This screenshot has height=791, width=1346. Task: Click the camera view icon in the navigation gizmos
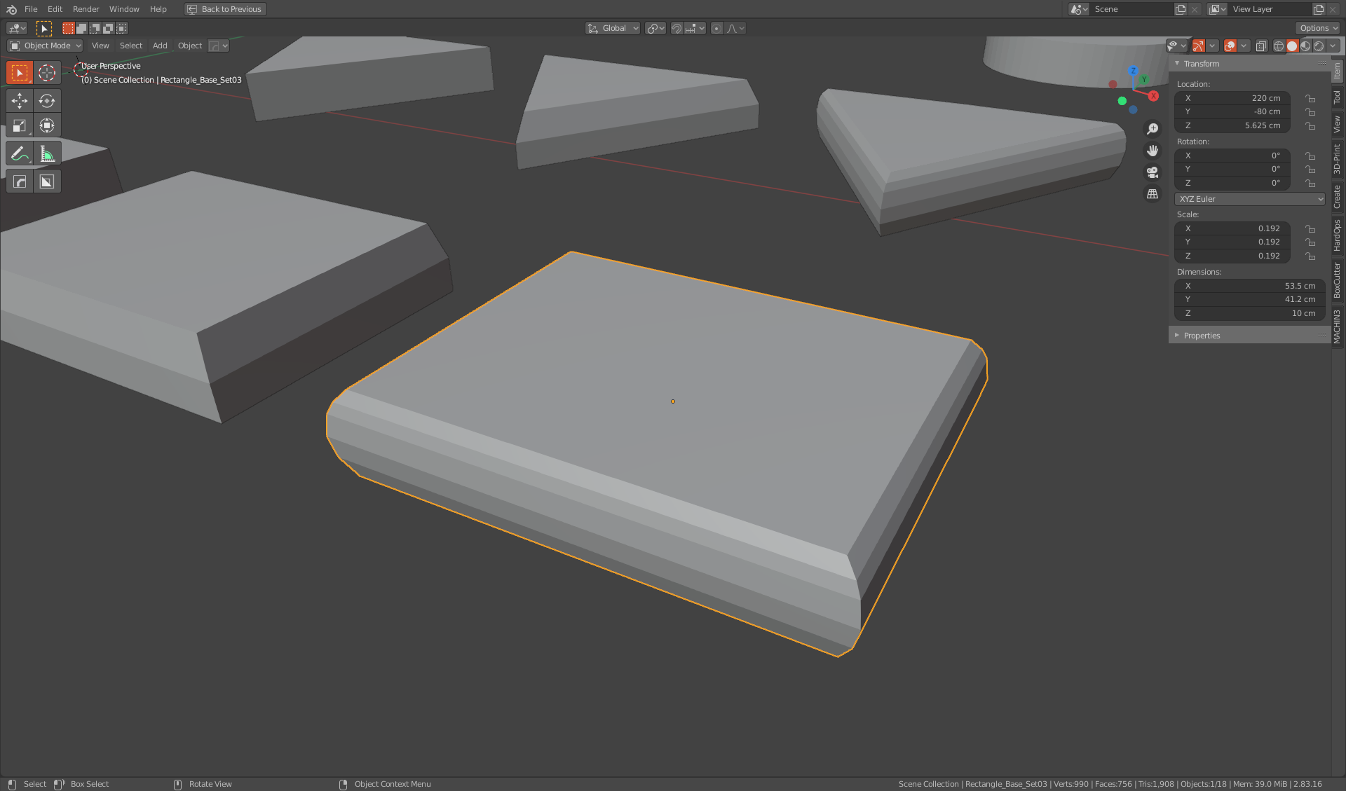pos(1152,172)
